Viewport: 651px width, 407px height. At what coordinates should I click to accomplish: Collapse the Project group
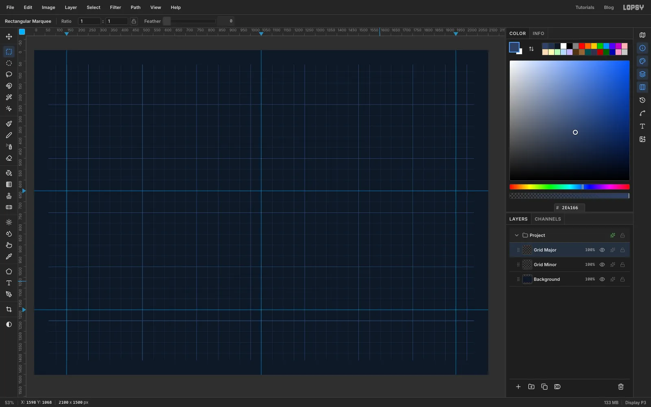(517, 235)
